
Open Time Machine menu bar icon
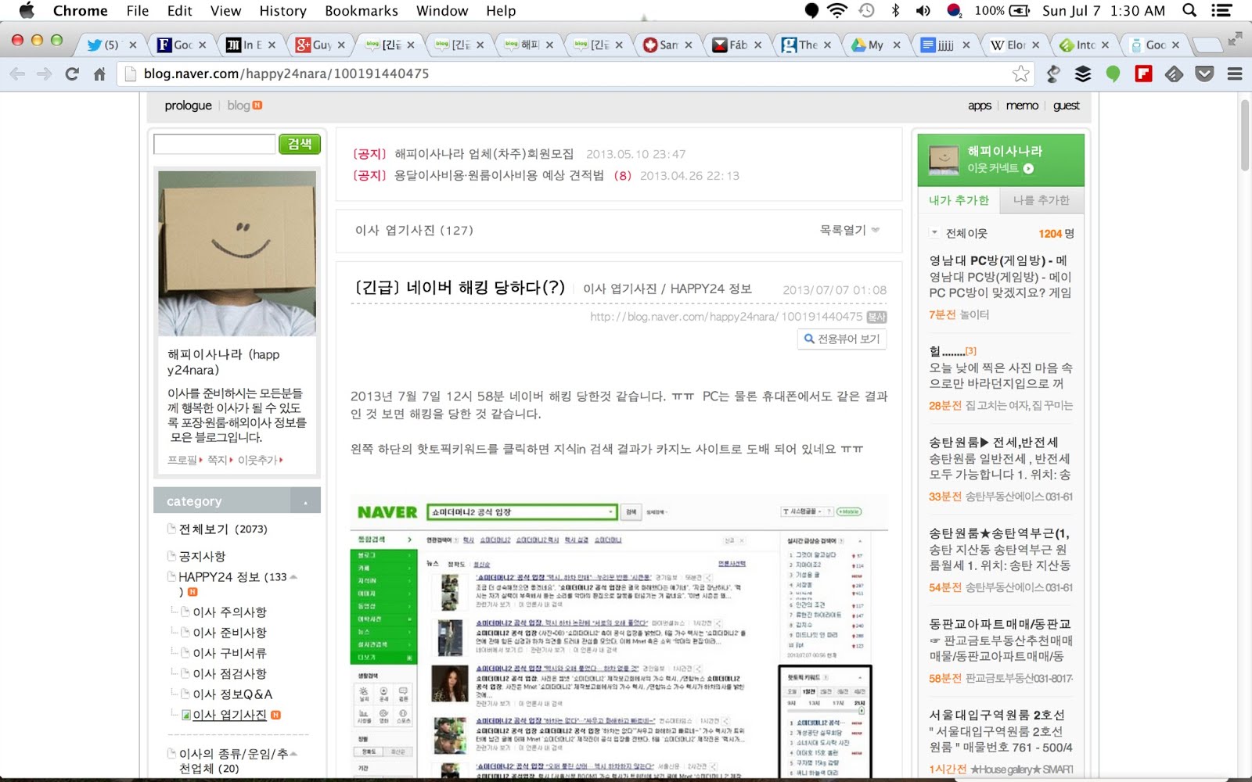pyautogui.click(x=867, y=10)
